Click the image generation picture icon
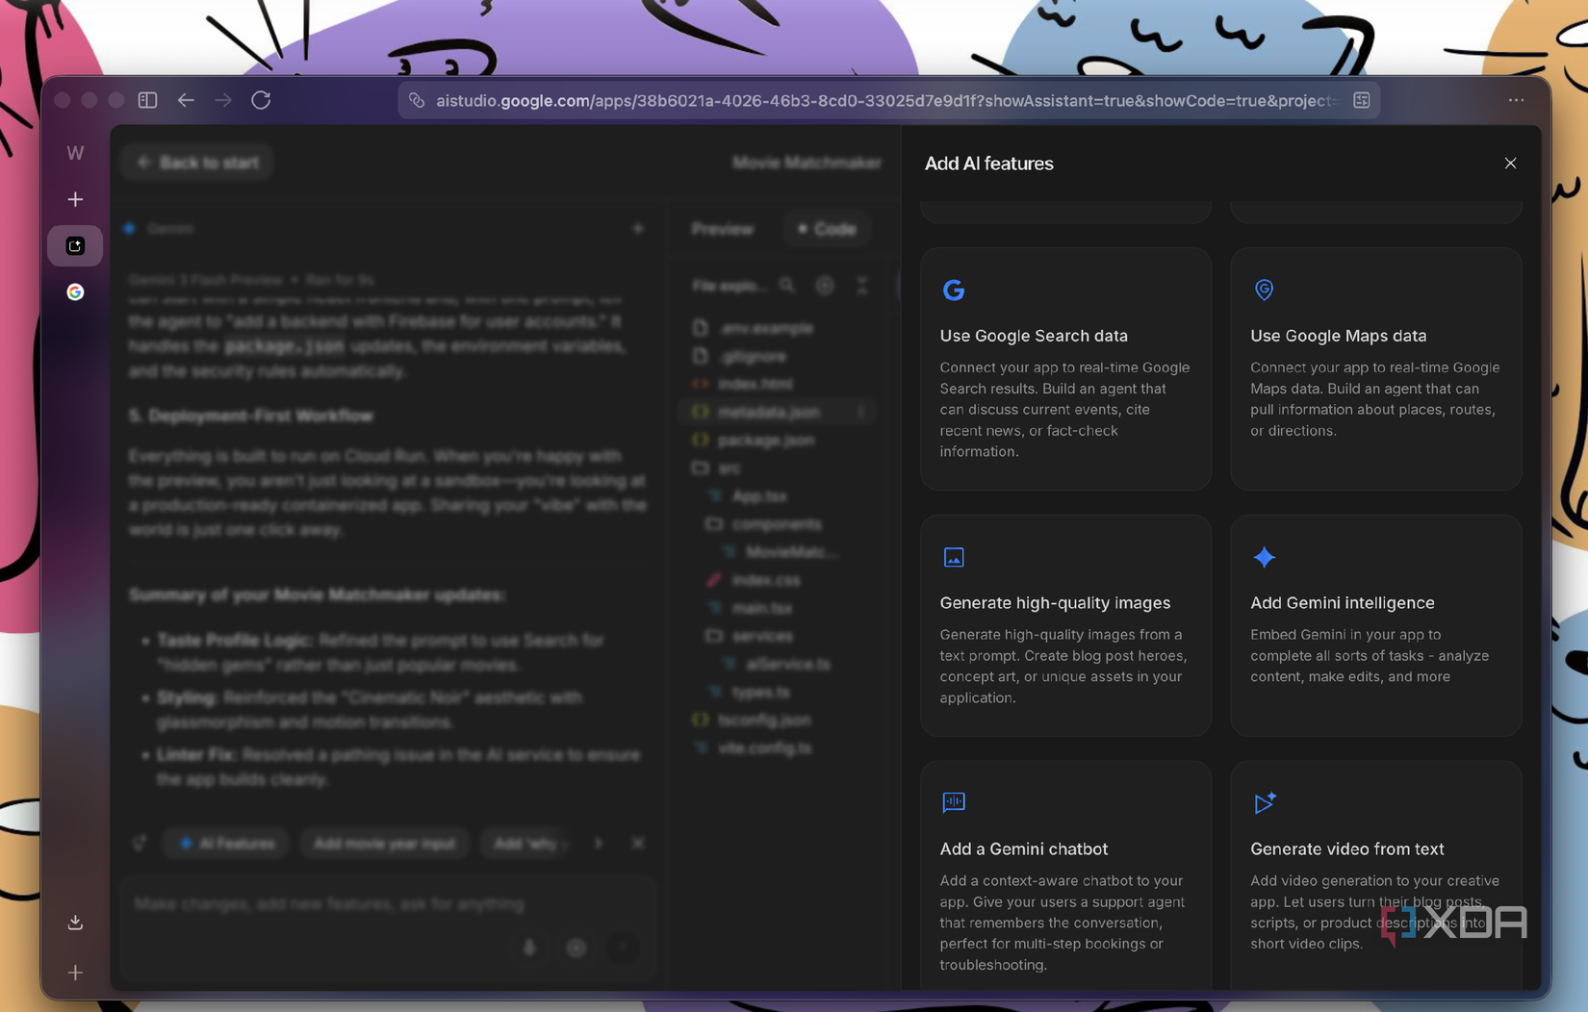The height and width of the screenshot is (1012, 1588). tap(954, 557)
